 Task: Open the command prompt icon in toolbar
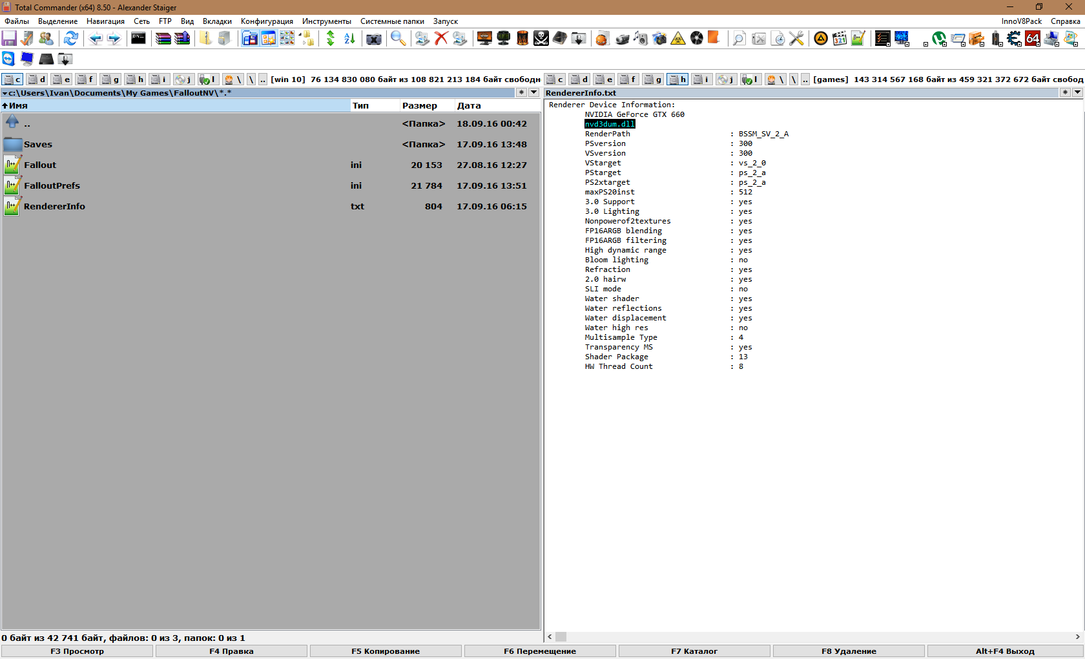tap(139, 39)
